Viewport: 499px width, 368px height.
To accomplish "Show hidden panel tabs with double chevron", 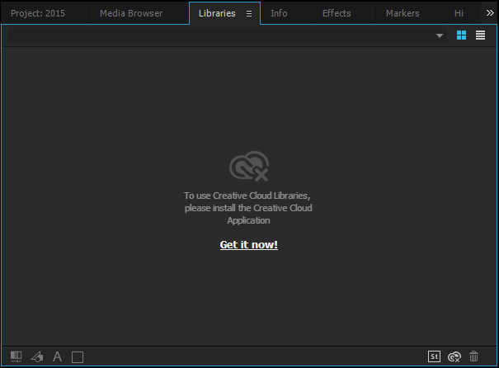I will tap(490, 13).
